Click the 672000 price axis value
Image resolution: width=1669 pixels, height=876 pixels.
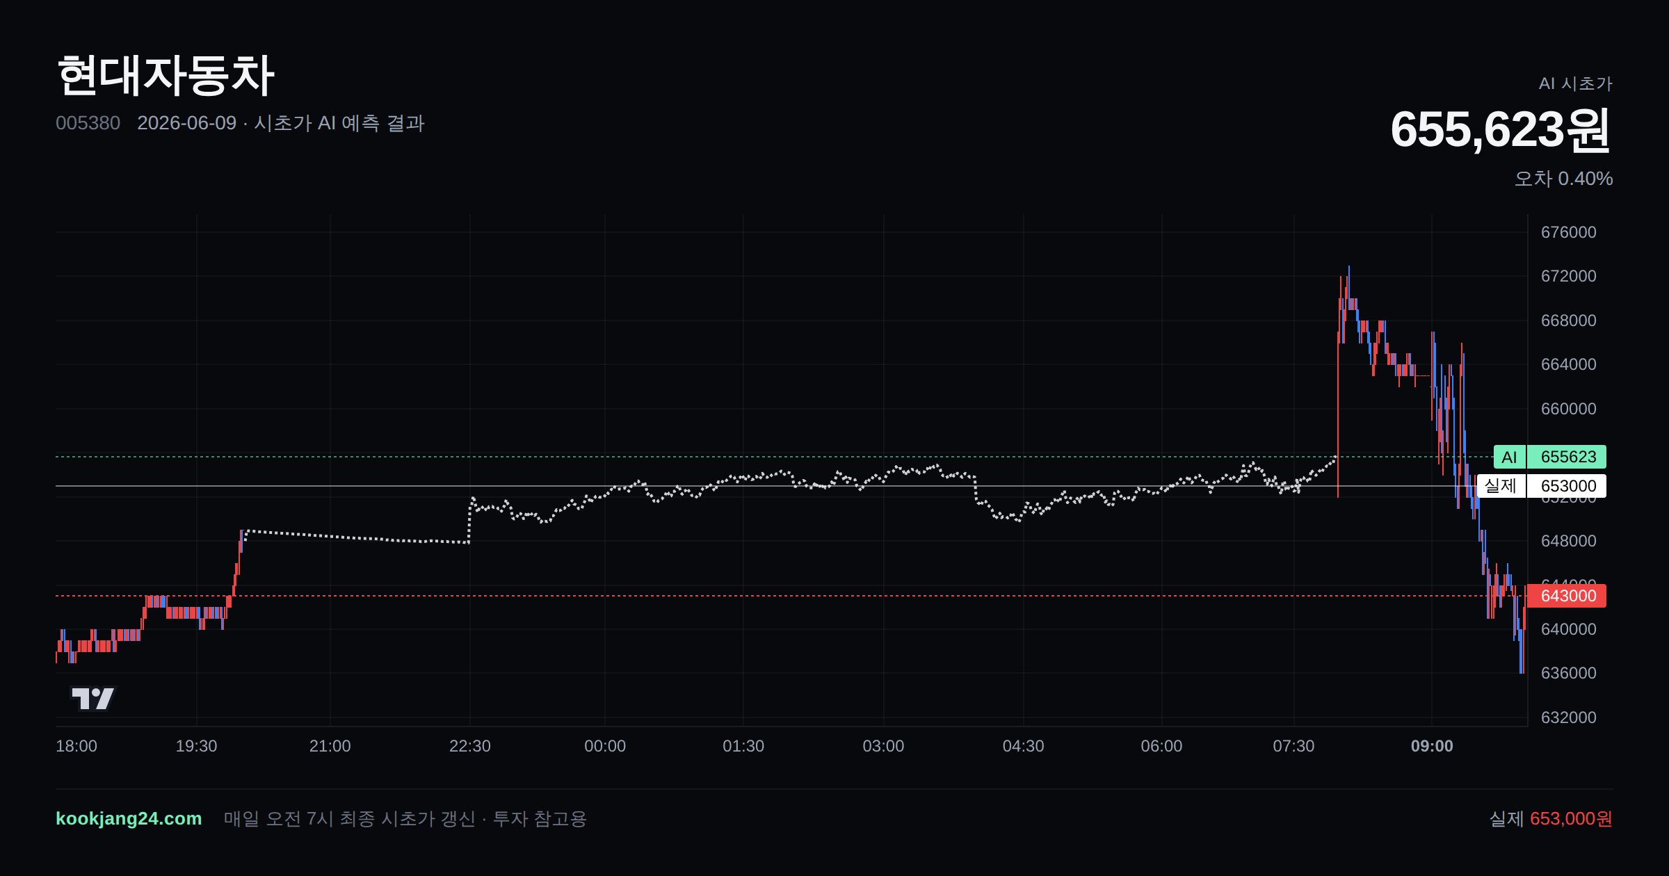point(1568,276)
